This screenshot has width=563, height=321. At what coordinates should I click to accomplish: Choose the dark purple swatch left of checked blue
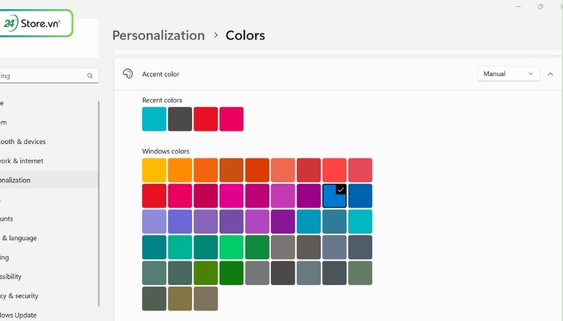pos(309,196)
